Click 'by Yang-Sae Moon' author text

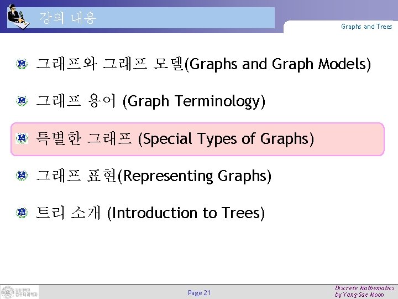[359, 295]
